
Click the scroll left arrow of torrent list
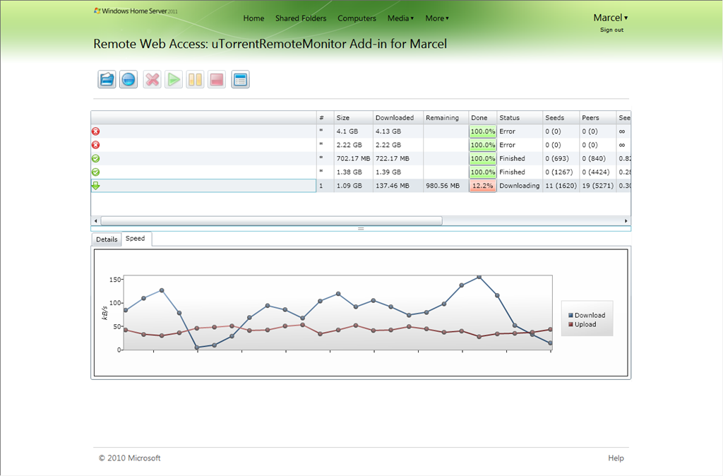[x=95, y=221]
